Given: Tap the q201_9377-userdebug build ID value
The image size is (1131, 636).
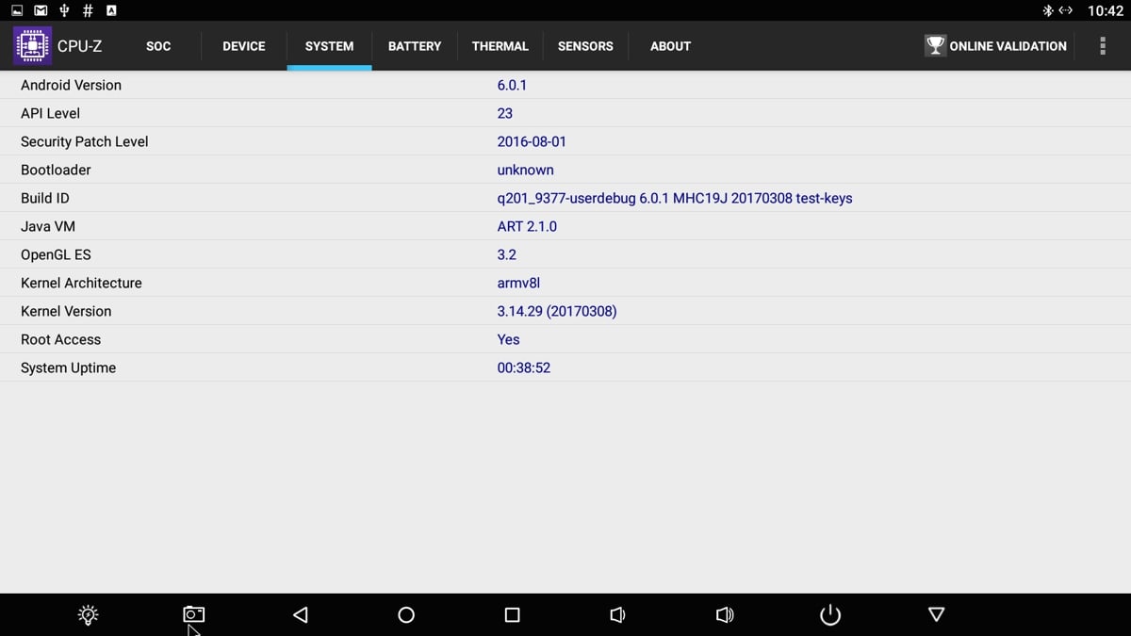Looking at the screenshot, I should (675, 198).
